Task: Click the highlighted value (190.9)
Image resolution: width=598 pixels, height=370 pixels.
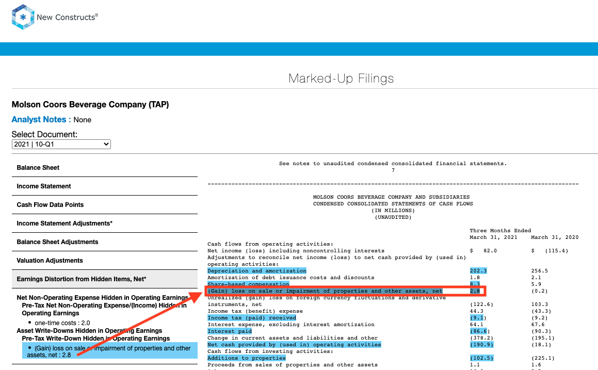Action: pos(482,344)
